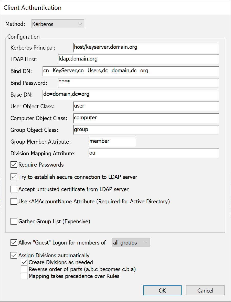Viewport: 231px width, 302px height.
Task: Click the Cancel button
Action: coord(205,291)
